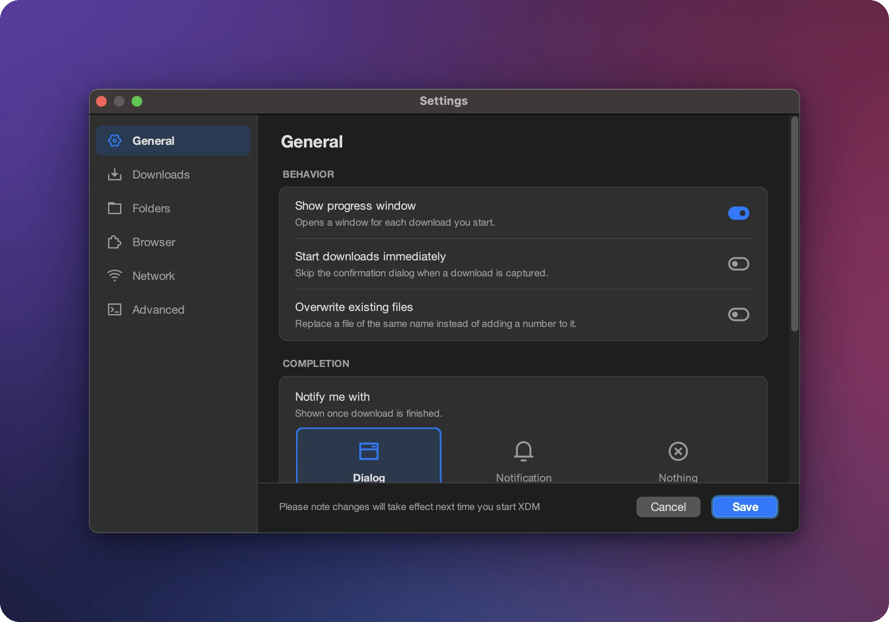Open the Network settings section
889x622 pixels.
tap(173, 275)
